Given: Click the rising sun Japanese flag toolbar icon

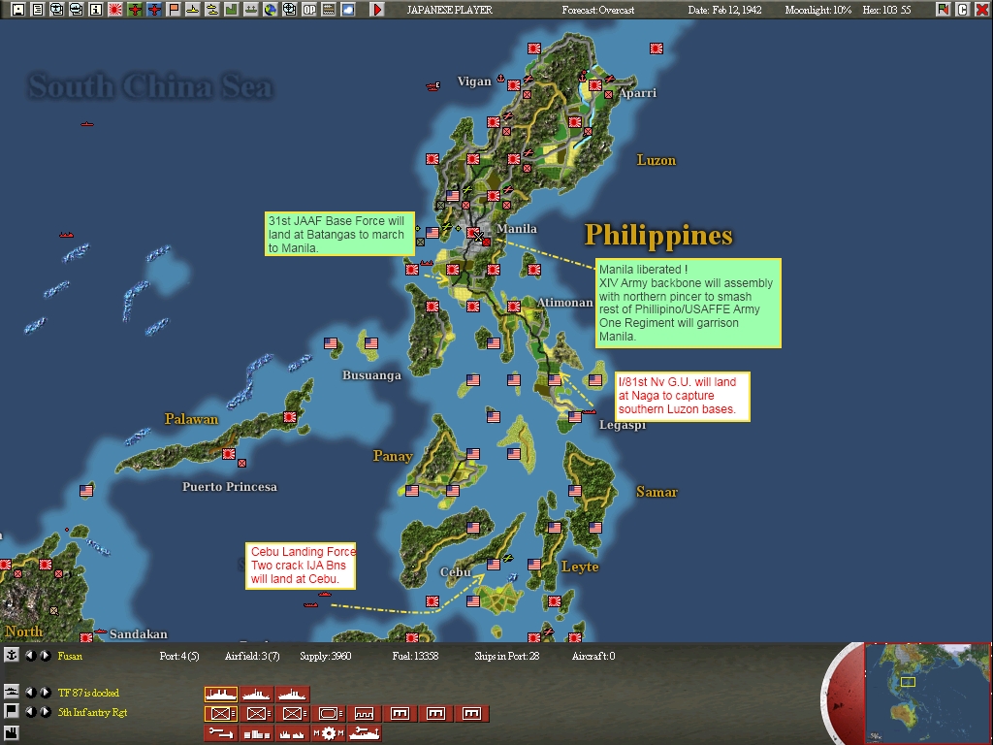Looking at the screenshot, I should click(117, 10).
